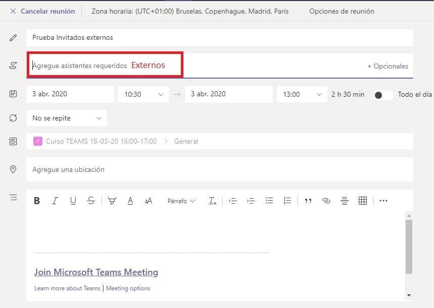Create a bulleted list
The height and width of the screenshot is (308, 434).
[269, 201]
